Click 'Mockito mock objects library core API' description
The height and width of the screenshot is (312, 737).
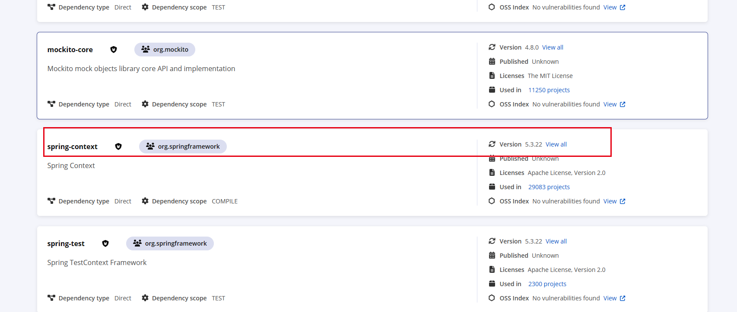(x=141, y=69)
